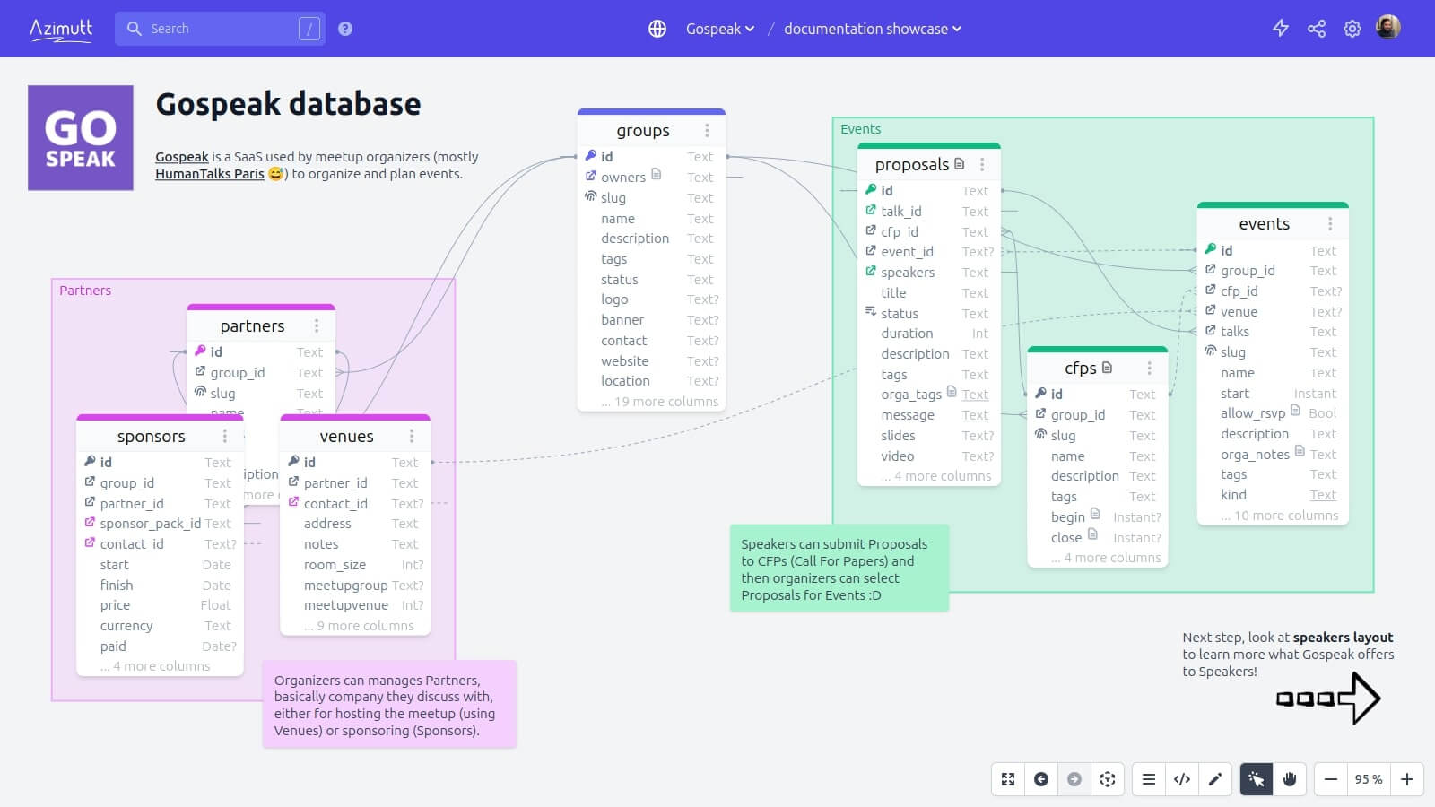Click the help question mark icon
Screen dimensions: 1435x807
click(345, 29)
